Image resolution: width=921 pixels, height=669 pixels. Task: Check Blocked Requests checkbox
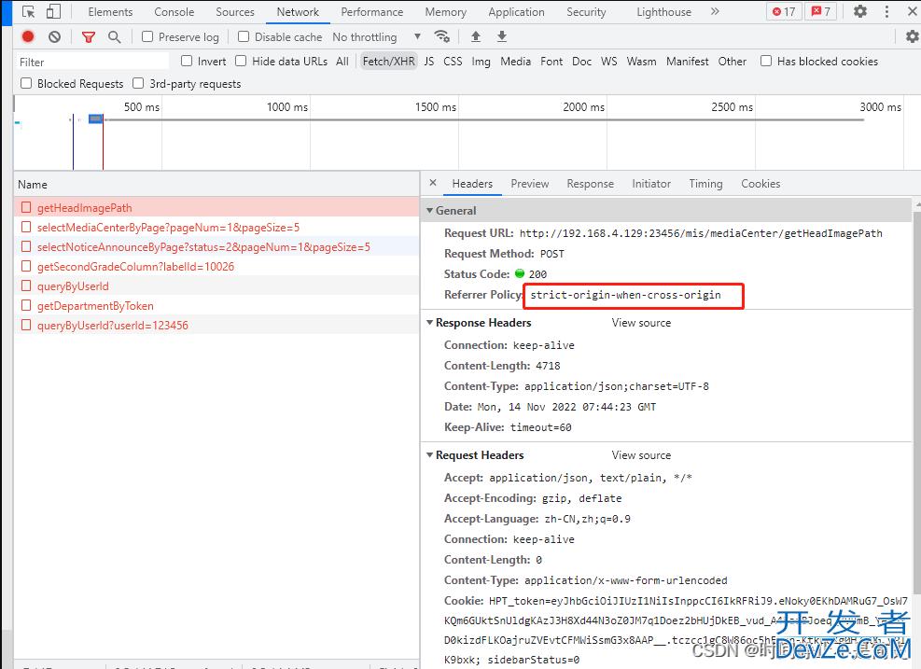(26, 83)
